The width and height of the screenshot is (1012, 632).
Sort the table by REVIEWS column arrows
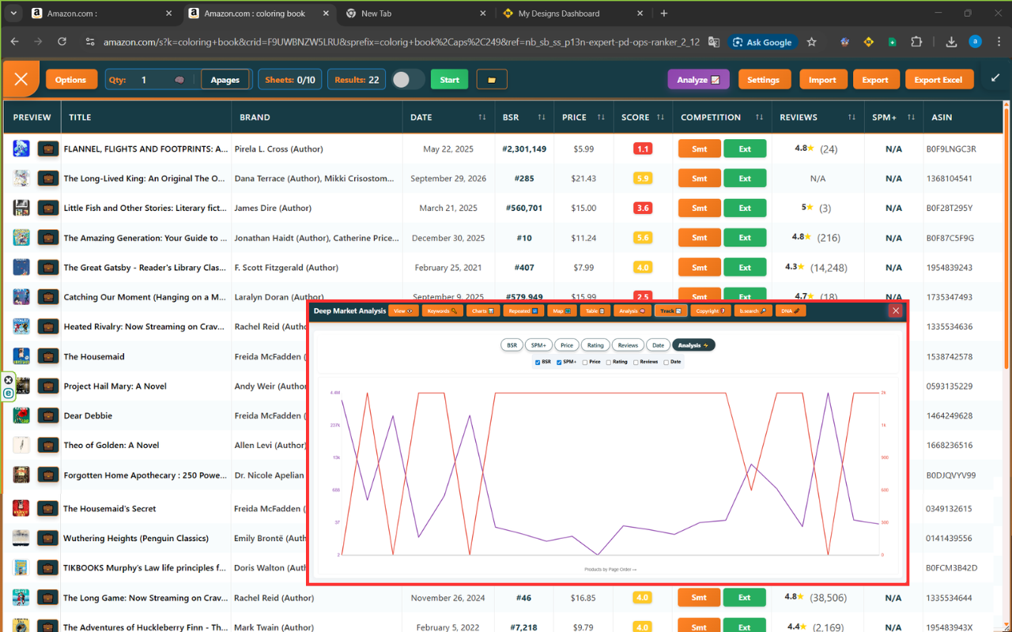[852, 117]
